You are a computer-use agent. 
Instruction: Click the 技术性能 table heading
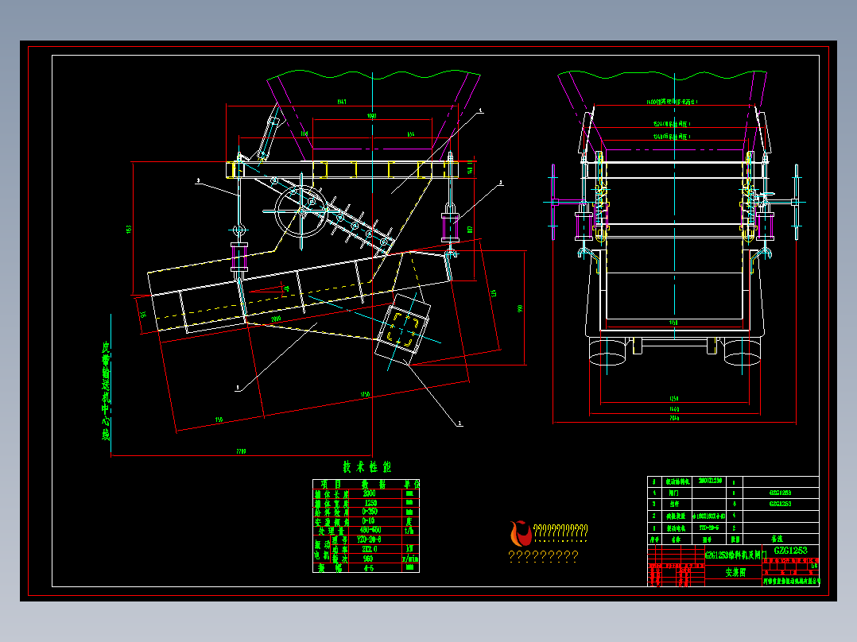[366, 467]
